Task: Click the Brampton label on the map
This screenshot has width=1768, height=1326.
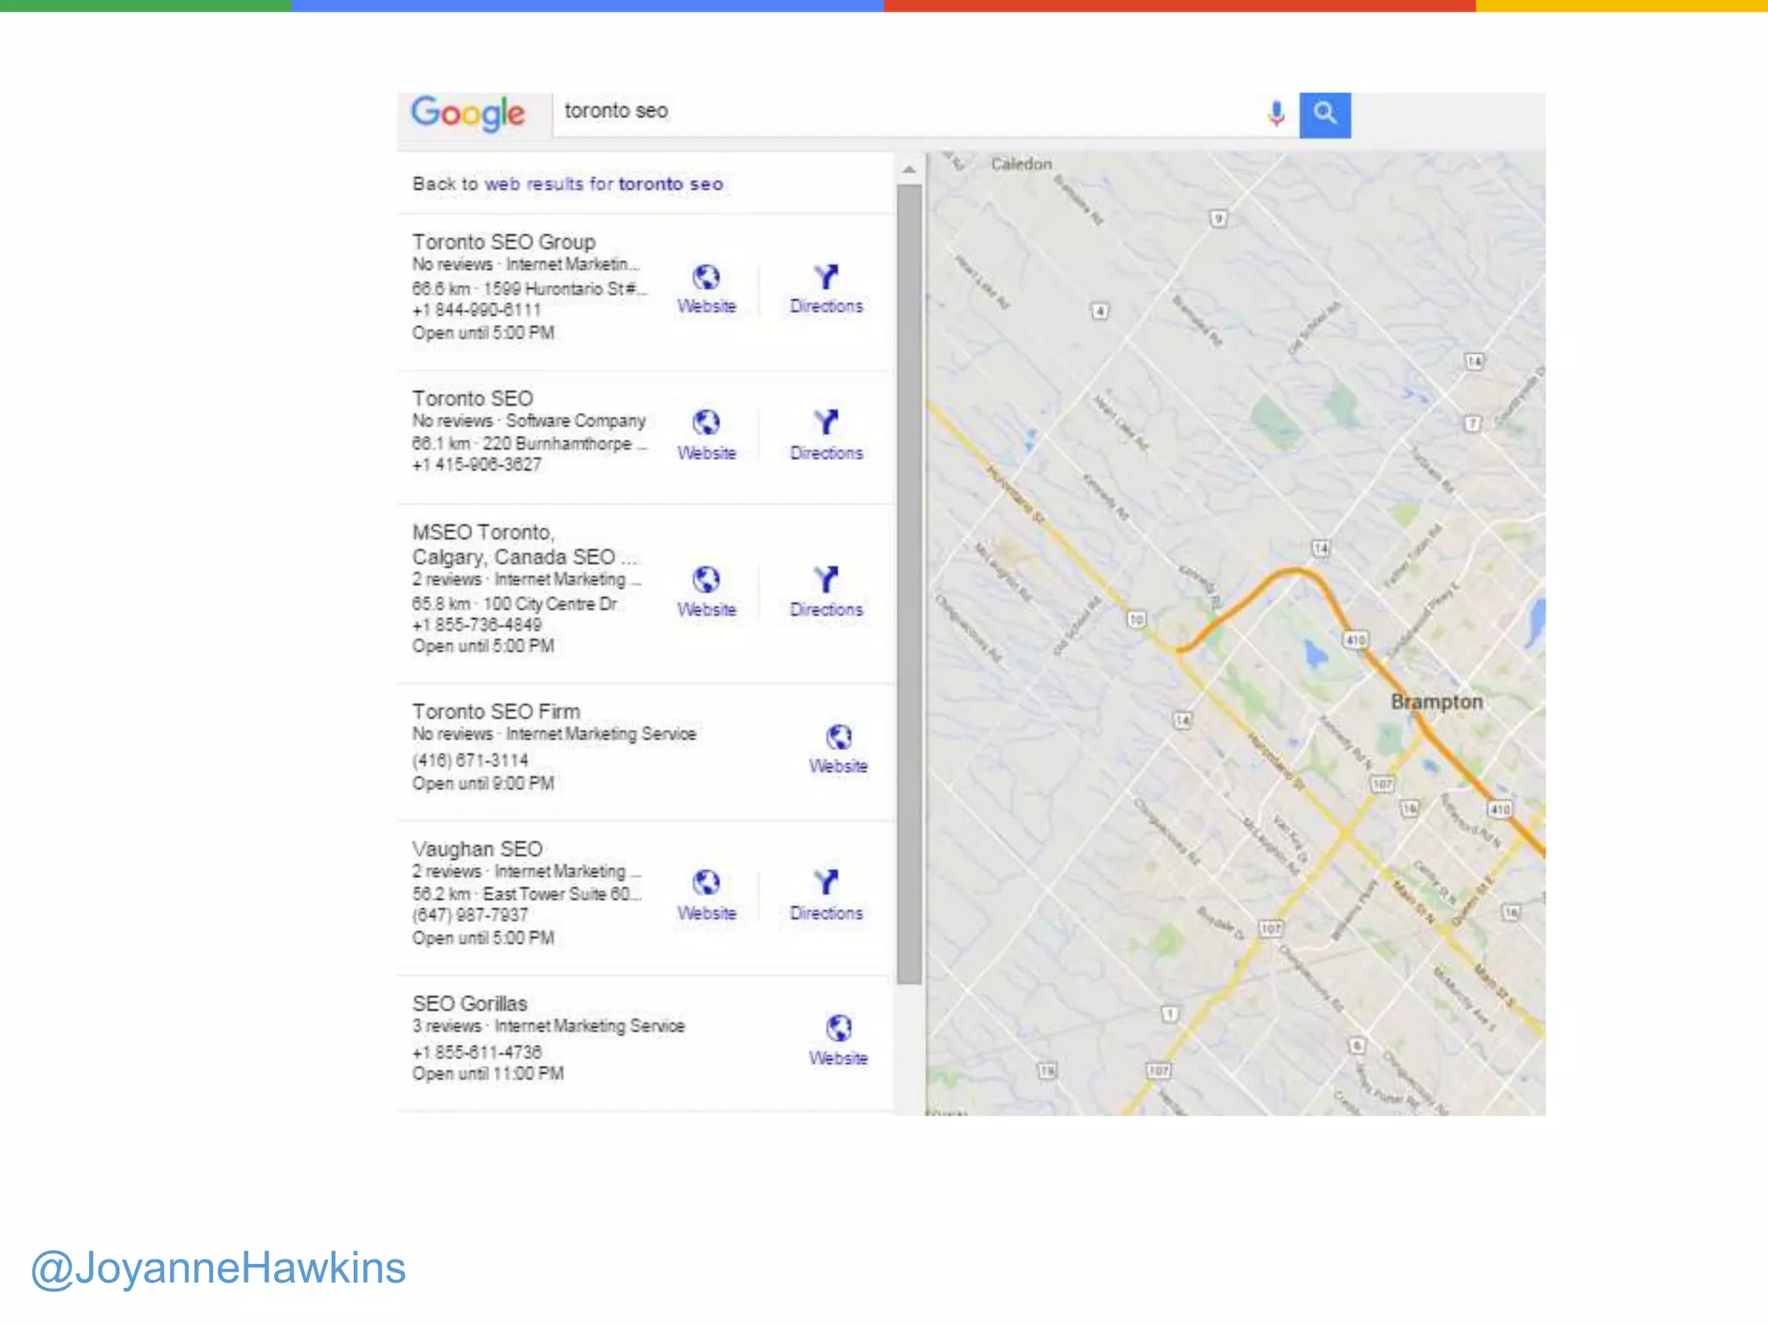Action: coord(1436,702)
